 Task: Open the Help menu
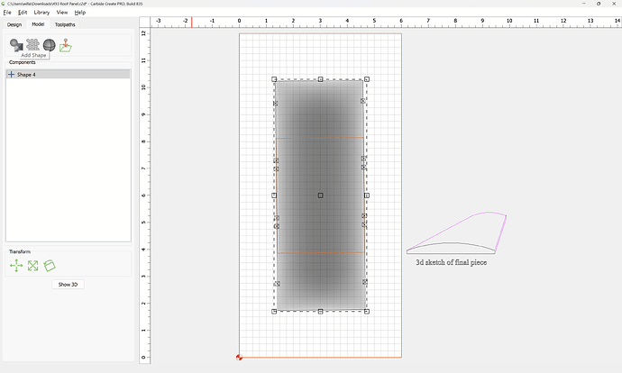[x=80, y=13]
